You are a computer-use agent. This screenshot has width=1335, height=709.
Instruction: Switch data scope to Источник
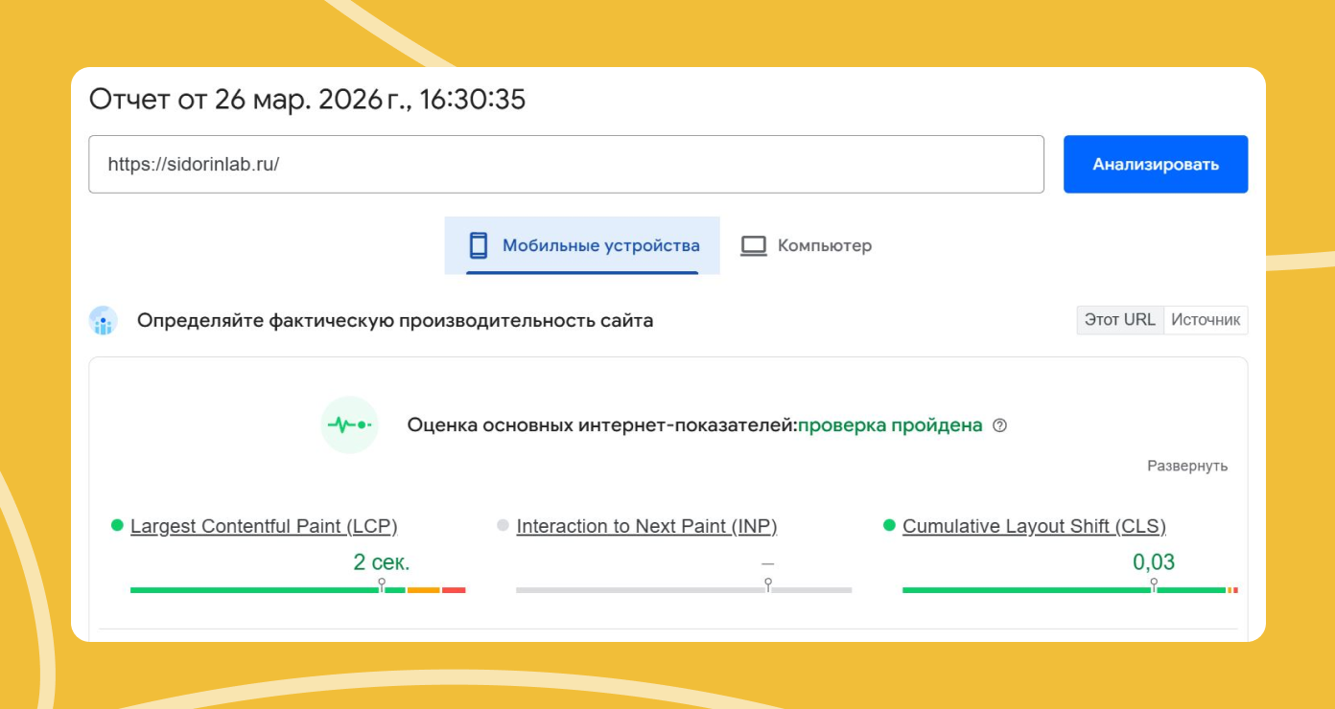(1206, 320)
